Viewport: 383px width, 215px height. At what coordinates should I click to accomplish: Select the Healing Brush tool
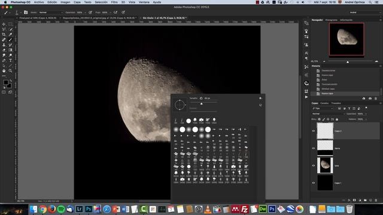pyautogui.click(x=4, y=39)
